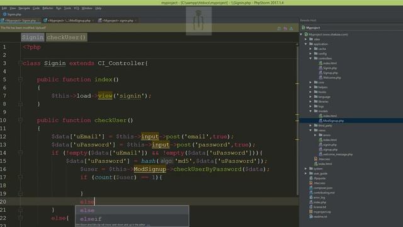Select welcome_message.php in views
Viewport: 403px width, 227px height.
pyautogui.click(x=336, y=154)
